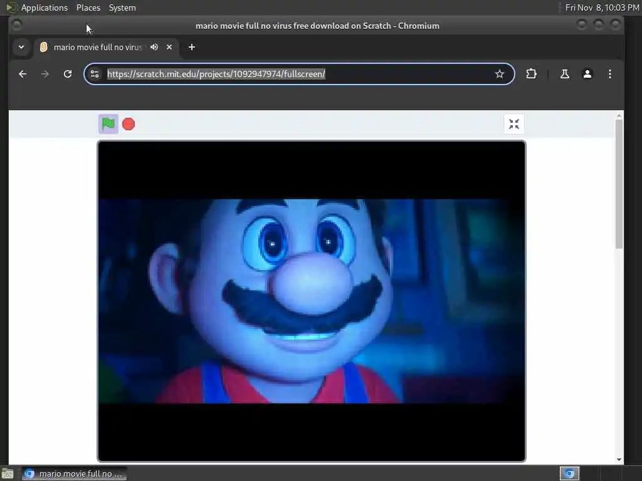Viewport: 642px width, 481px height.
Task: Go back to the previous page
Action: click(x=23, y=74)
